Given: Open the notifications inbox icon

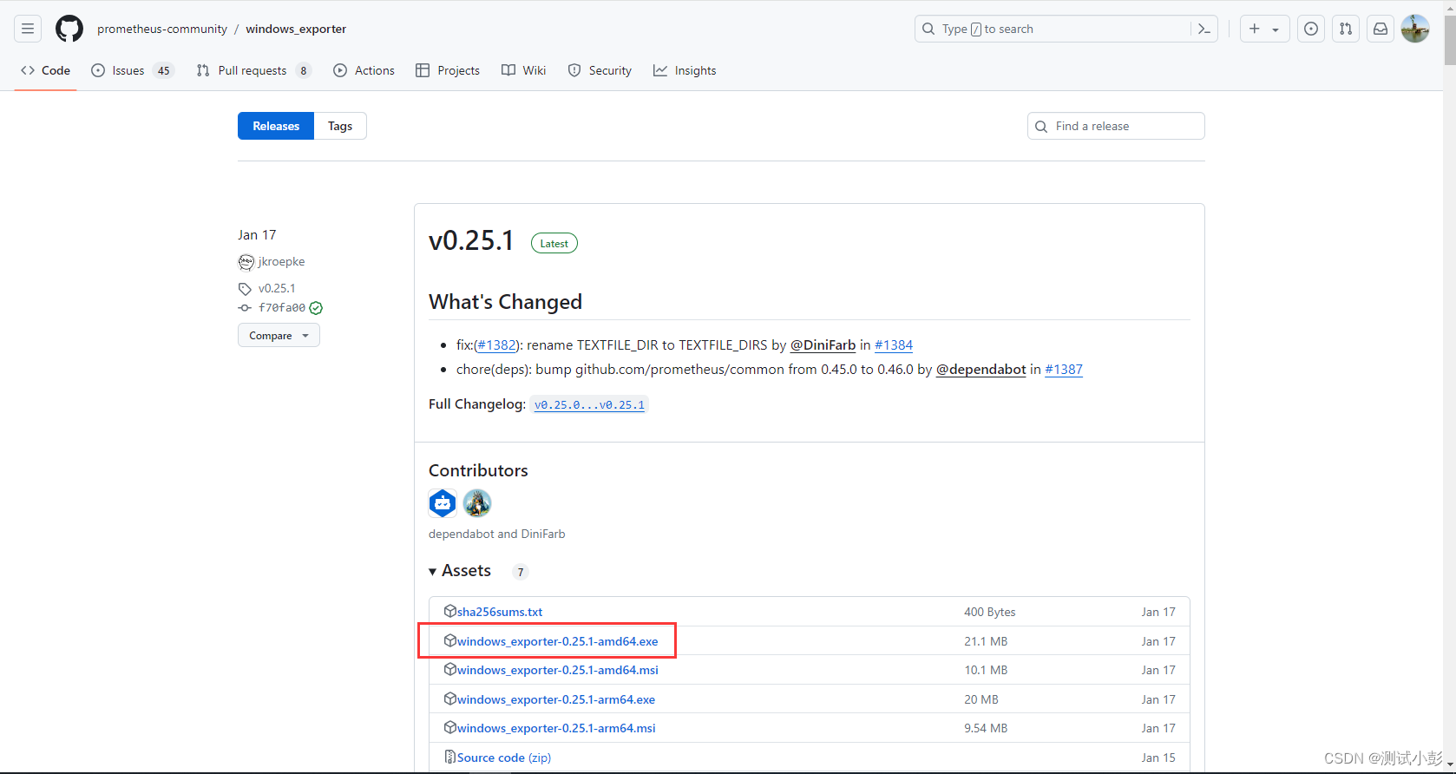Looking at the screenshot, I should (x=1381, y=29).
